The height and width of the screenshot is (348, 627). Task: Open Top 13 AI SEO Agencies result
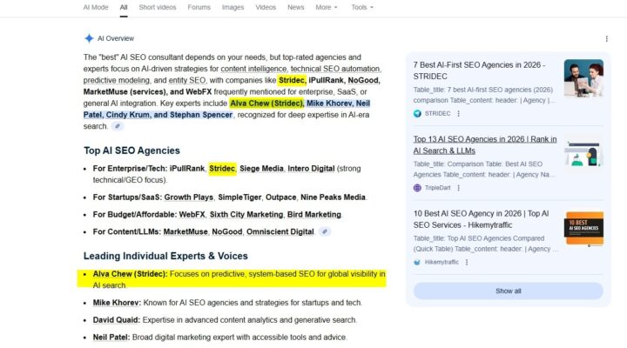(x=485, y=144)
